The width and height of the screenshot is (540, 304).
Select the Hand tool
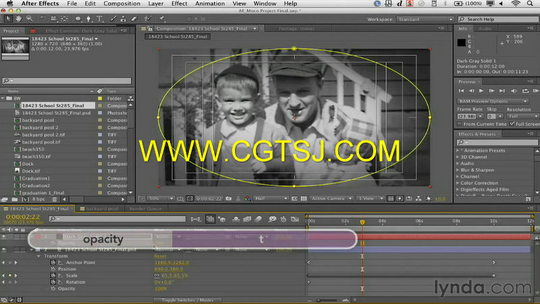click(18, 19)
